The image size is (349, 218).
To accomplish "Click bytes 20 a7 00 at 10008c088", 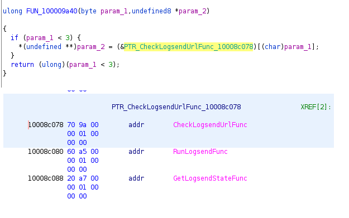I will pyautogui.click(x=83, y=178).
